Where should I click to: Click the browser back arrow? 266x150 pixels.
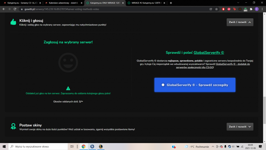(4, 9)
